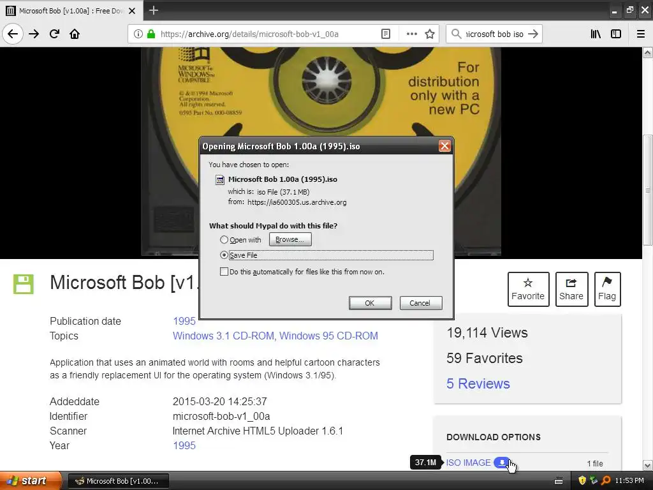This screenshot has height=490, width=653.
Task: Click the 19,114 Views text
Action: click(x=487, y=332)
